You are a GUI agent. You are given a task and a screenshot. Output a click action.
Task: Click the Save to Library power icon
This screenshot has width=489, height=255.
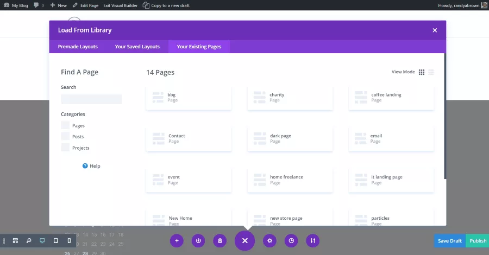pos(198,241)
